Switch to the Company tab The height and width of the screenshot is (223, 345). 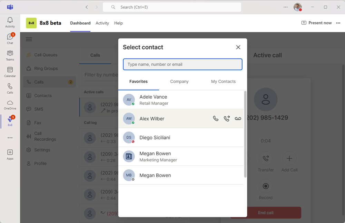[x=179, y=82]
